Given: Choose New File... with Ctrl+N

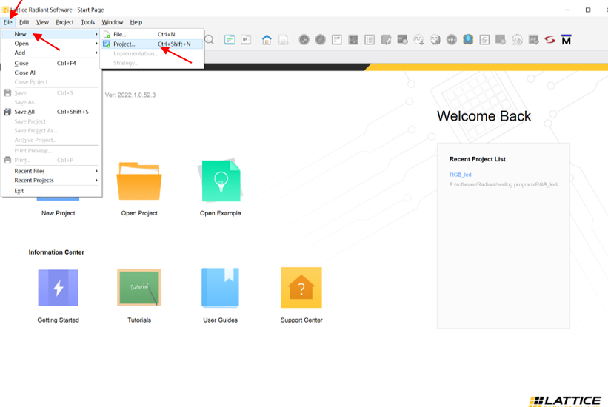Looking at the screenshot, I should coord(152,34).
